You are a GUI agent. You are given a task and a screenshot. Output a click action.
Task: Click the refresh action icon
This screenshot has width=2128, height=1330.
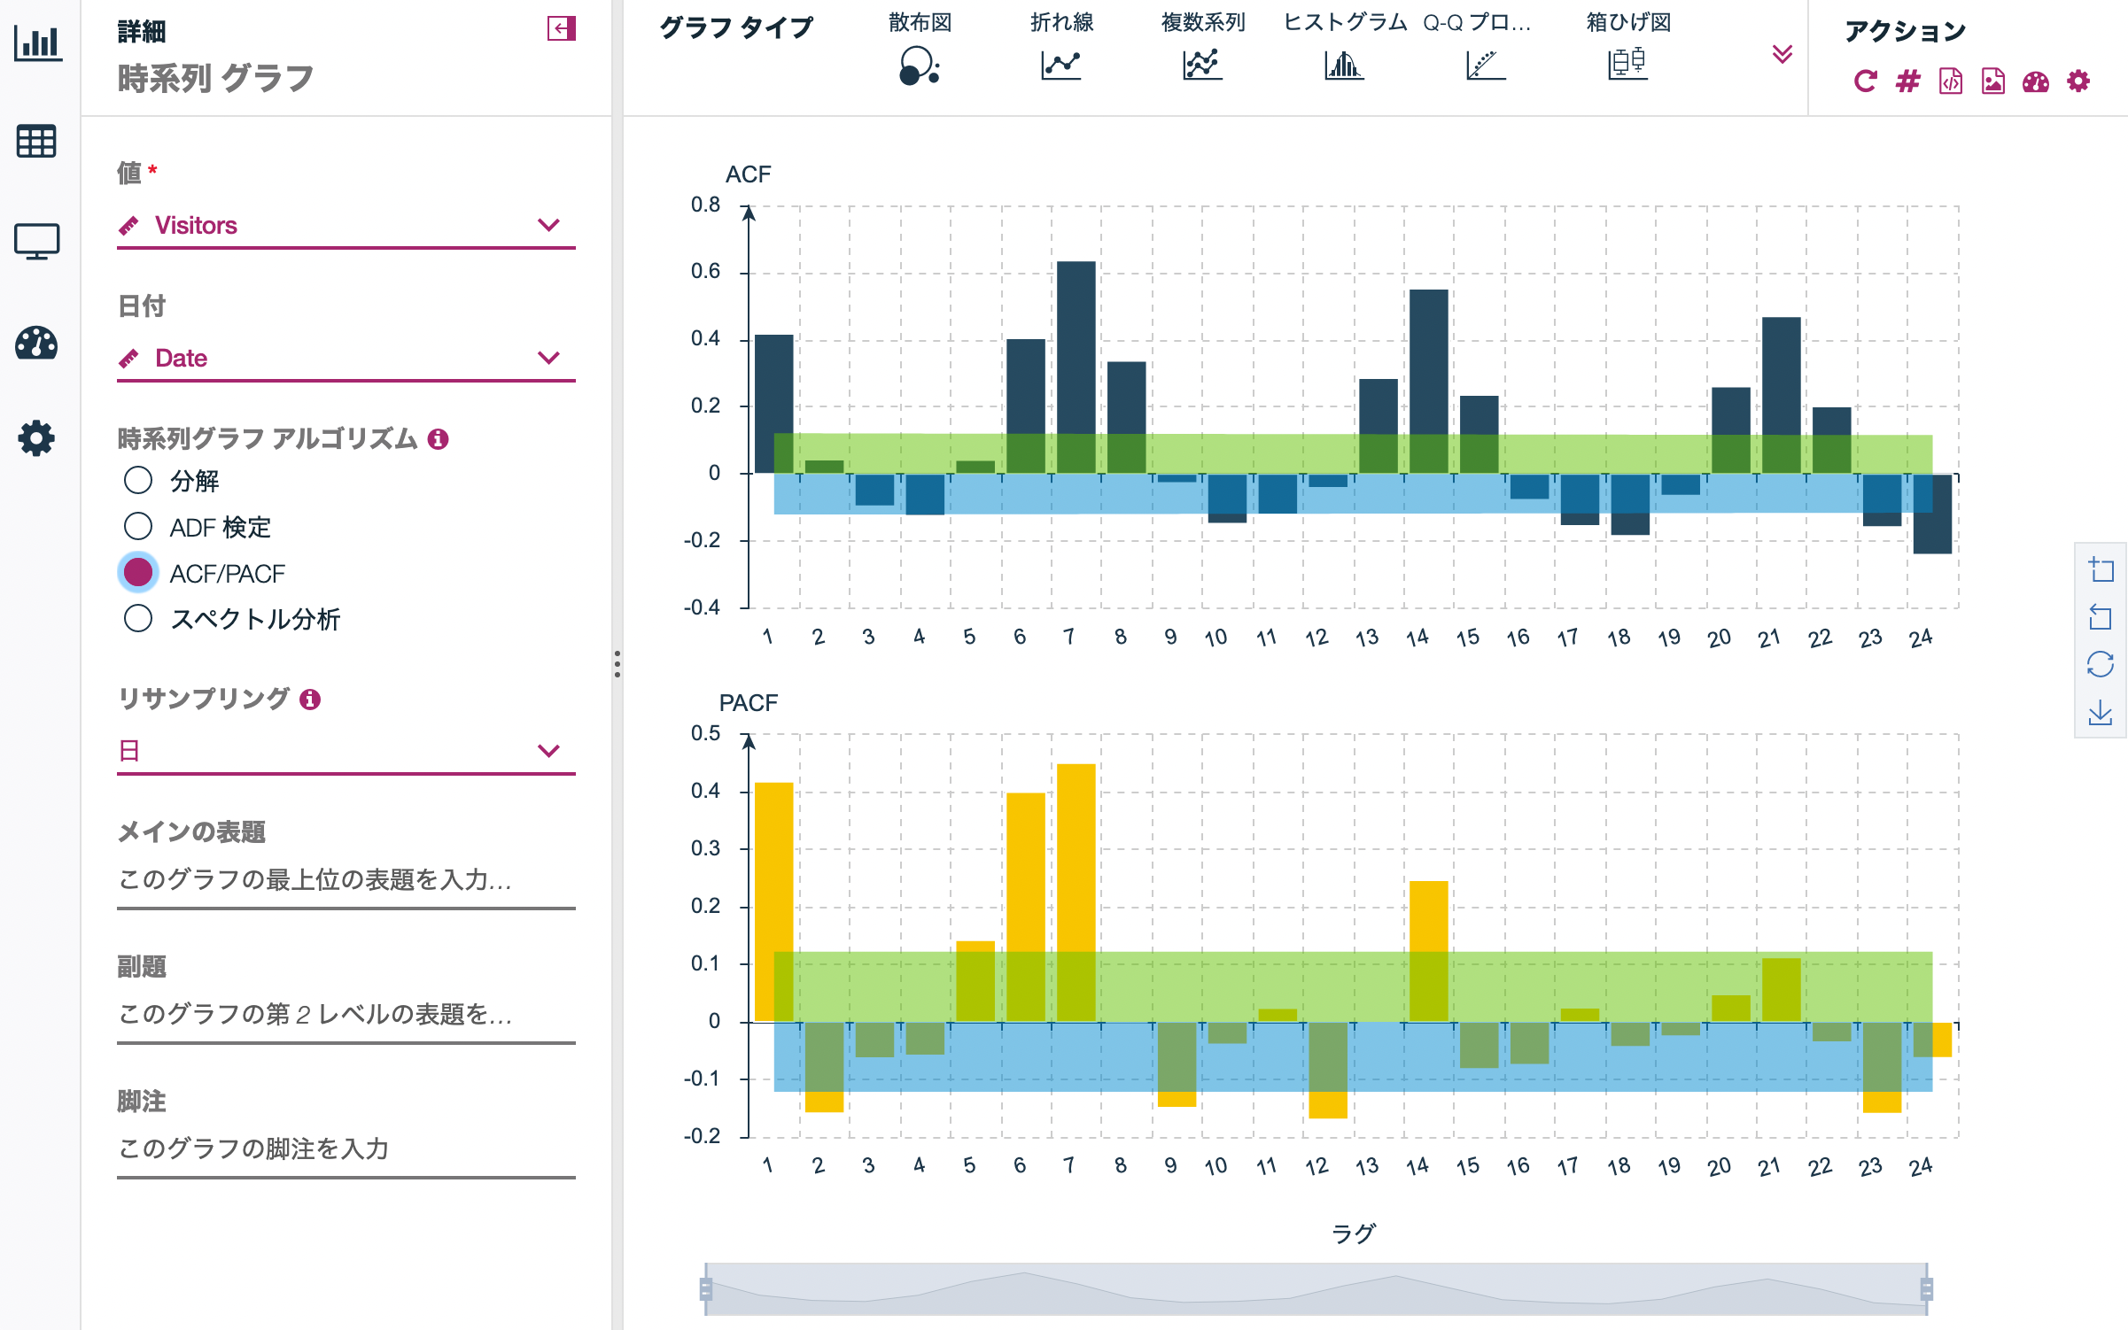pyautogui.click(x=1865, y=81)
